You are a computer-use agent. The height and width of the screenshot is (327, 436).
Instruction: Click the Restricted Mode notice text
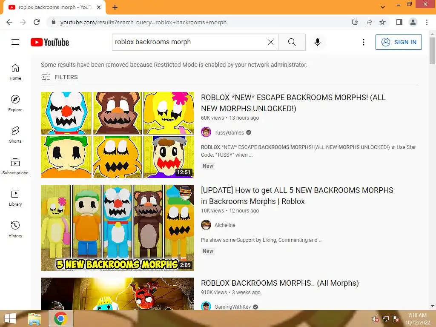coord(174,65)
